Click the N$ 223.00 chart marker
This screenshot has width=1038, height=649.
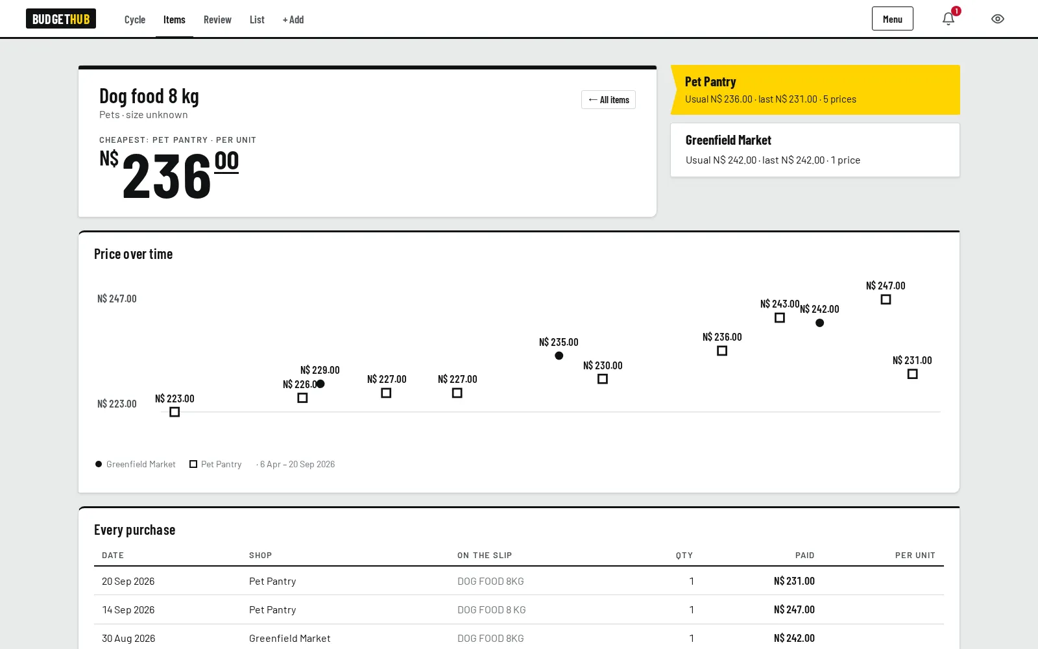pos(175,412)
